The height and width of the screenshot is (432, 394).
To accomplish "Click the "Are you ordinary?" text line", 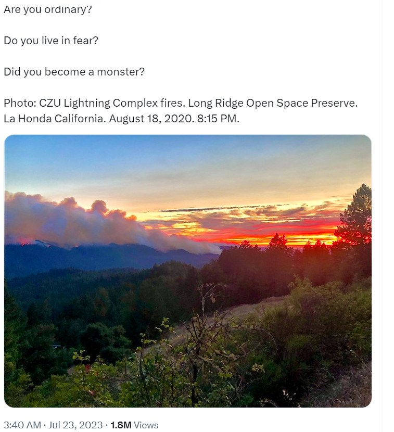I will [48, 9].
